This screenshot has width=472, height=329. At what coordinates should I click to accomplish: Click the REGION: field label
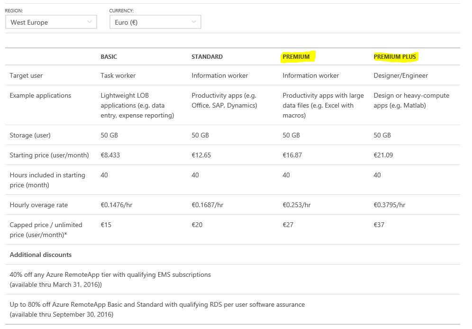pos(14,10)
